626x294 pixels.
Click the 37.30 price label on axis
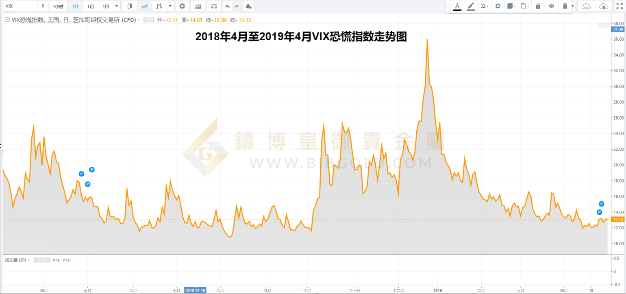coord(618,29)
